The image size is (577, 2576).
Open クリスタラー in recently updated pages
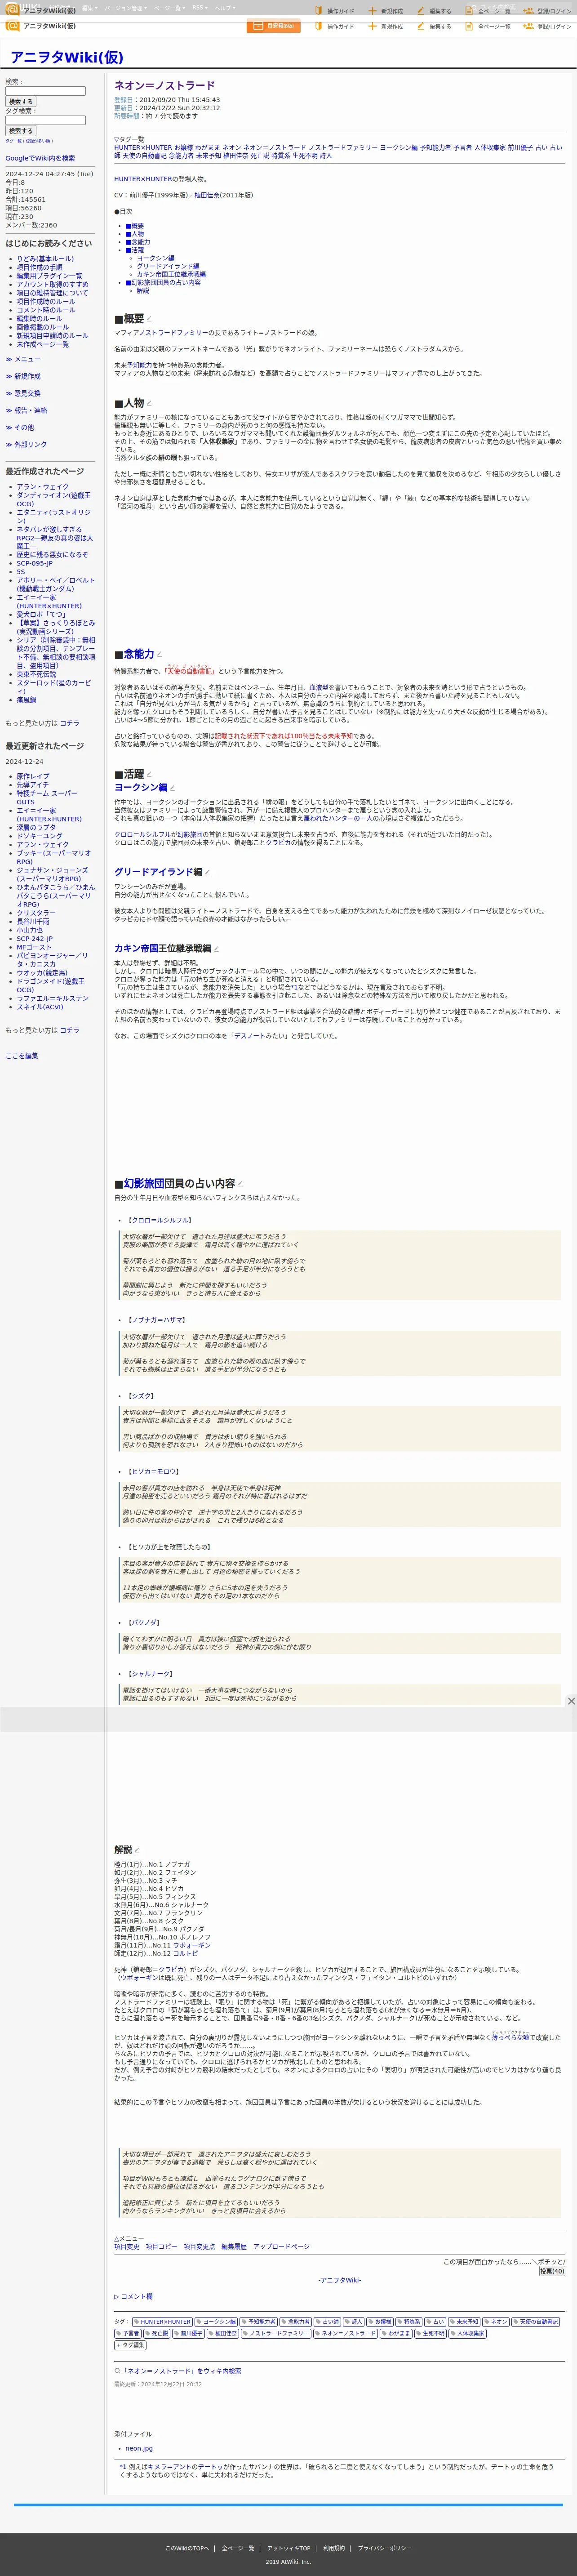[x=36, y=913]
